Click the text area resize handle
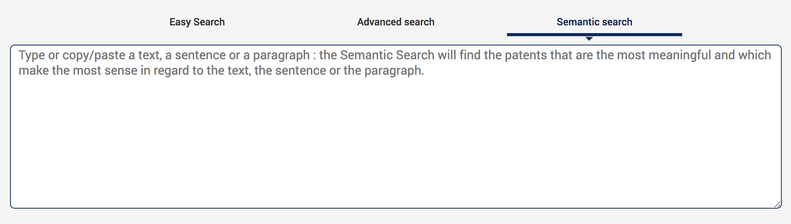The image size is (791, 224). 777,204
